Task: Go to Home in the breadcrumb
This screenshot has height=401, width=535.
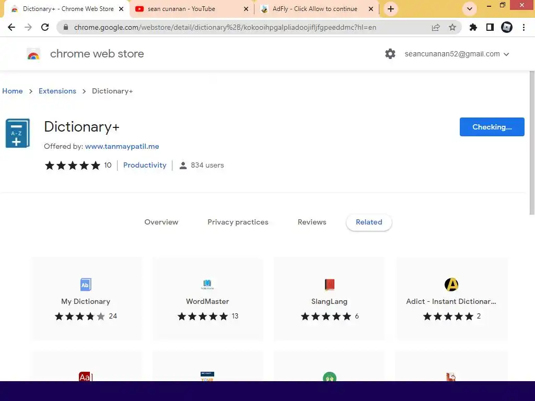Action: tap(13, 91)
